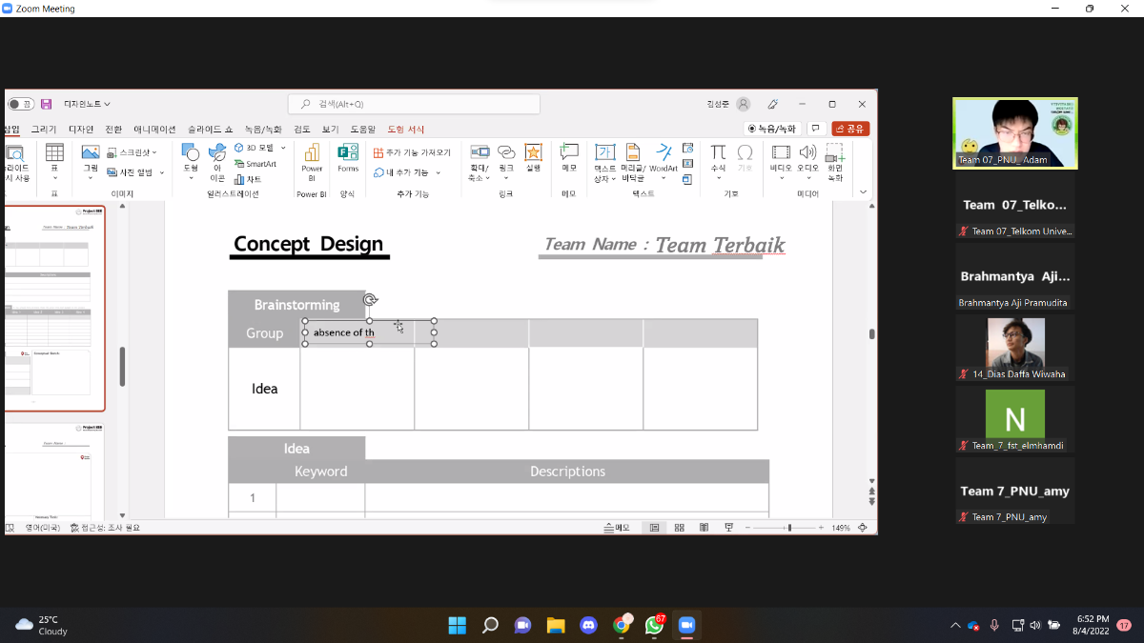Viewport: 1144px width, 643px height.
Task: Open the 3D 모델 dropdown arrow
Action: pos(283,148)
